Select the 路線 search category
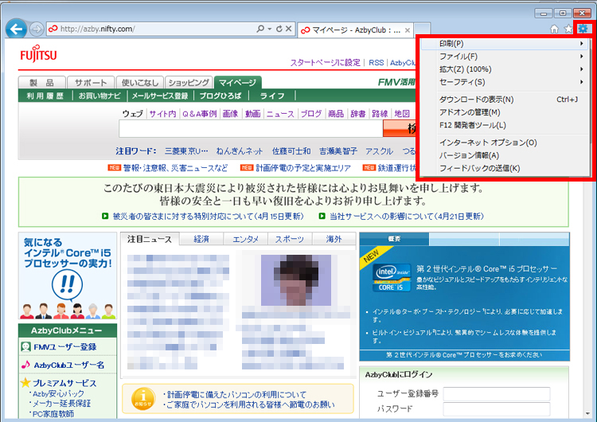This screenshot has height=422, width=597. [380, 114]
